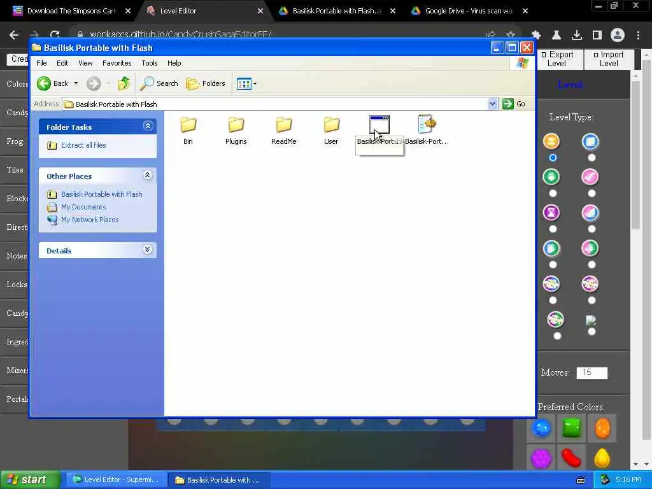Screen dimensions: 652x489
Task: Pick the red jellybean preferred color
Action: coord(572,458)
